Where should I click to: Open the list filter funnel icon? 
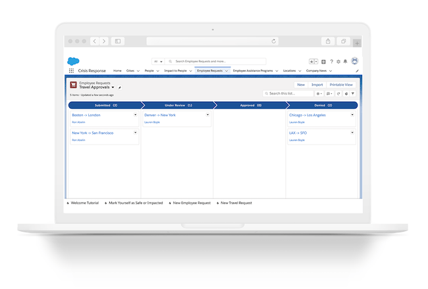click(x=353, y=93)
